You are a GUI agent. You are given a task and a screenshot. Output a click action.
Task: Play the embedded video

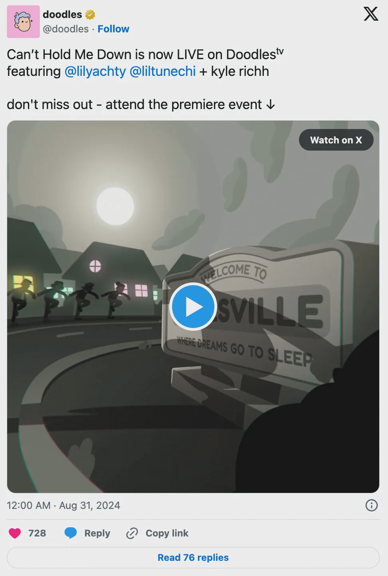pyautogui.click(x=193, y=307)
